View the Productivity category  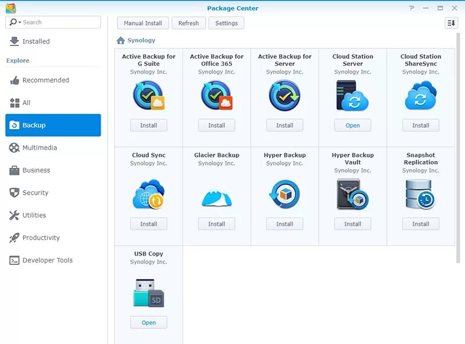53,238
